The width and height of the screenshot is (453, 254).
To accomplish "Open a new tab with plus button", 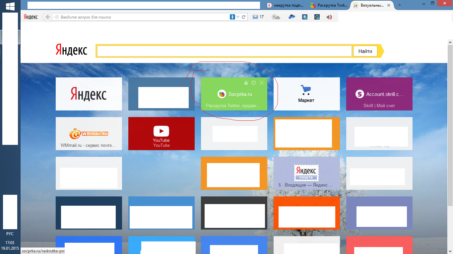I will (x=400, y=5).
